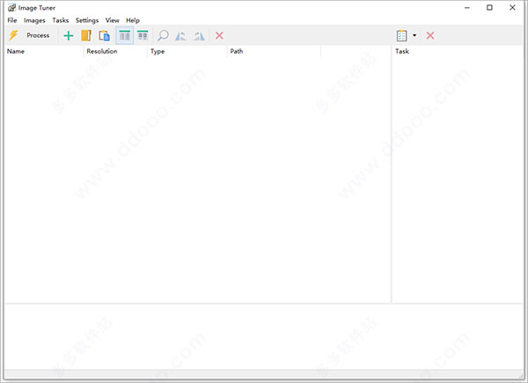
Task: Maximize the Image Tuner window
Action: click(489, 7)
